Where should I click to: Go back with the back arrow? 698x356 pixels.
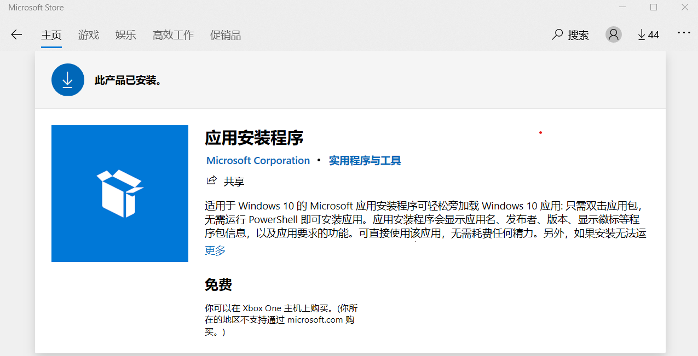pyautogui.click(x=16, y=34)
